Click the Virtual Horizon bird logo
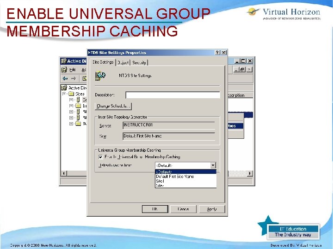 click(253, 12)
